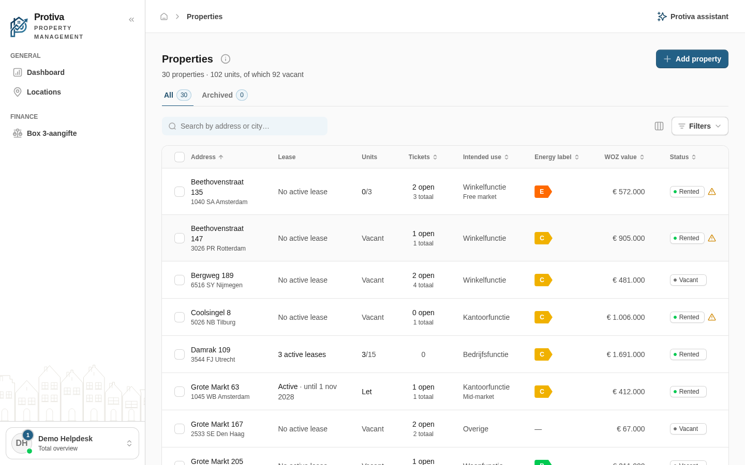745x465 pixels.
Task: Open Box 3-aangifte link
Action: (x=72, y=133)
